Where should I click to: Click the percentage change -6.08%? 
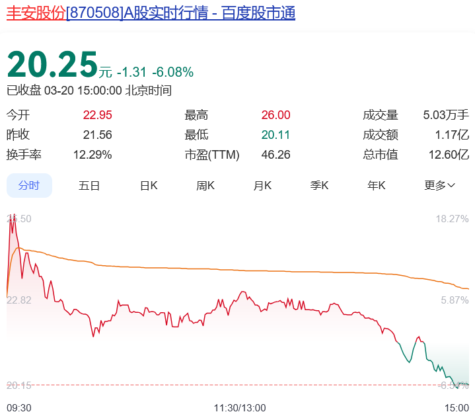tap(172, 72)
